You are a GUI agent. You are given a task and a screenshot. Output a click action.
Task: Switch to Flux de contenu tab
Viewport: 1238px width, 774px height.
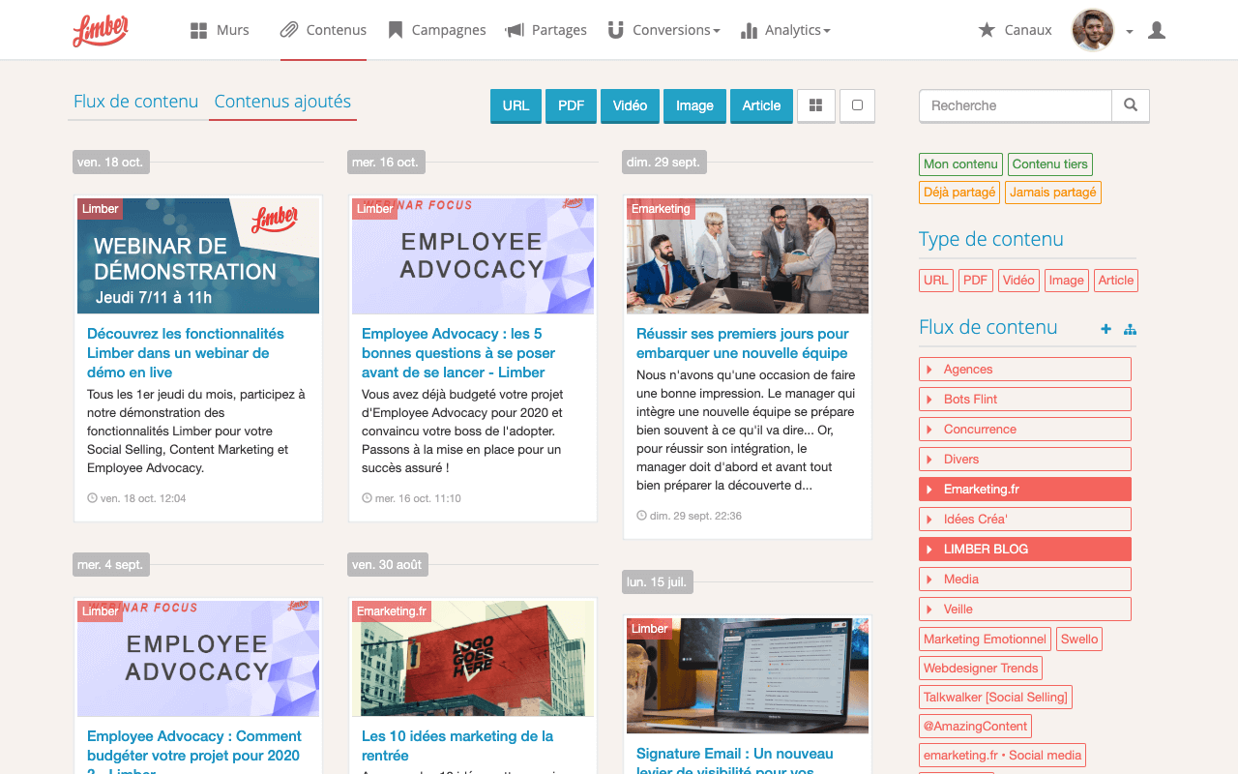tap(135, 102)
